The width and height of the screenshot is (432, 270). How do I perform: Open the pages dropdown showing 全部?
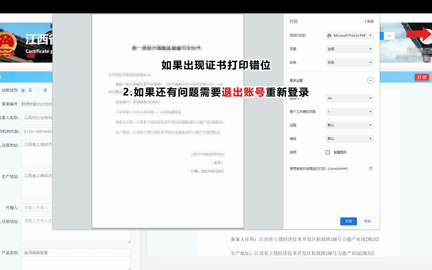pos(349,49)
